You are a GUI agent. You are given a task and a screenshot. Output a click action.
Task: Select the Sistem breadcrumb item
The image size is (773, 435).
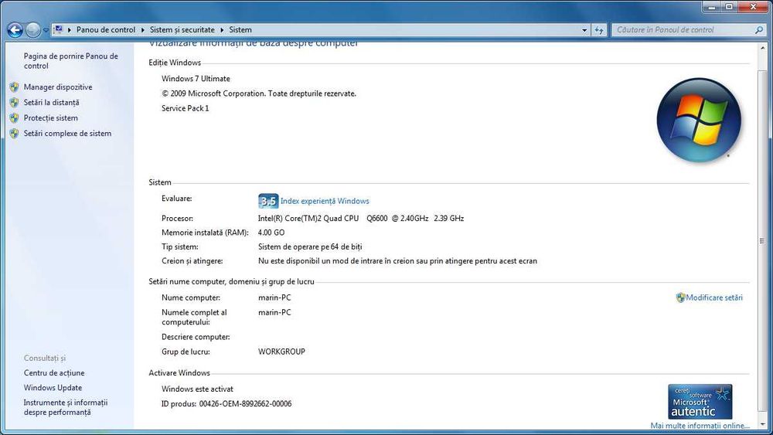240,29
